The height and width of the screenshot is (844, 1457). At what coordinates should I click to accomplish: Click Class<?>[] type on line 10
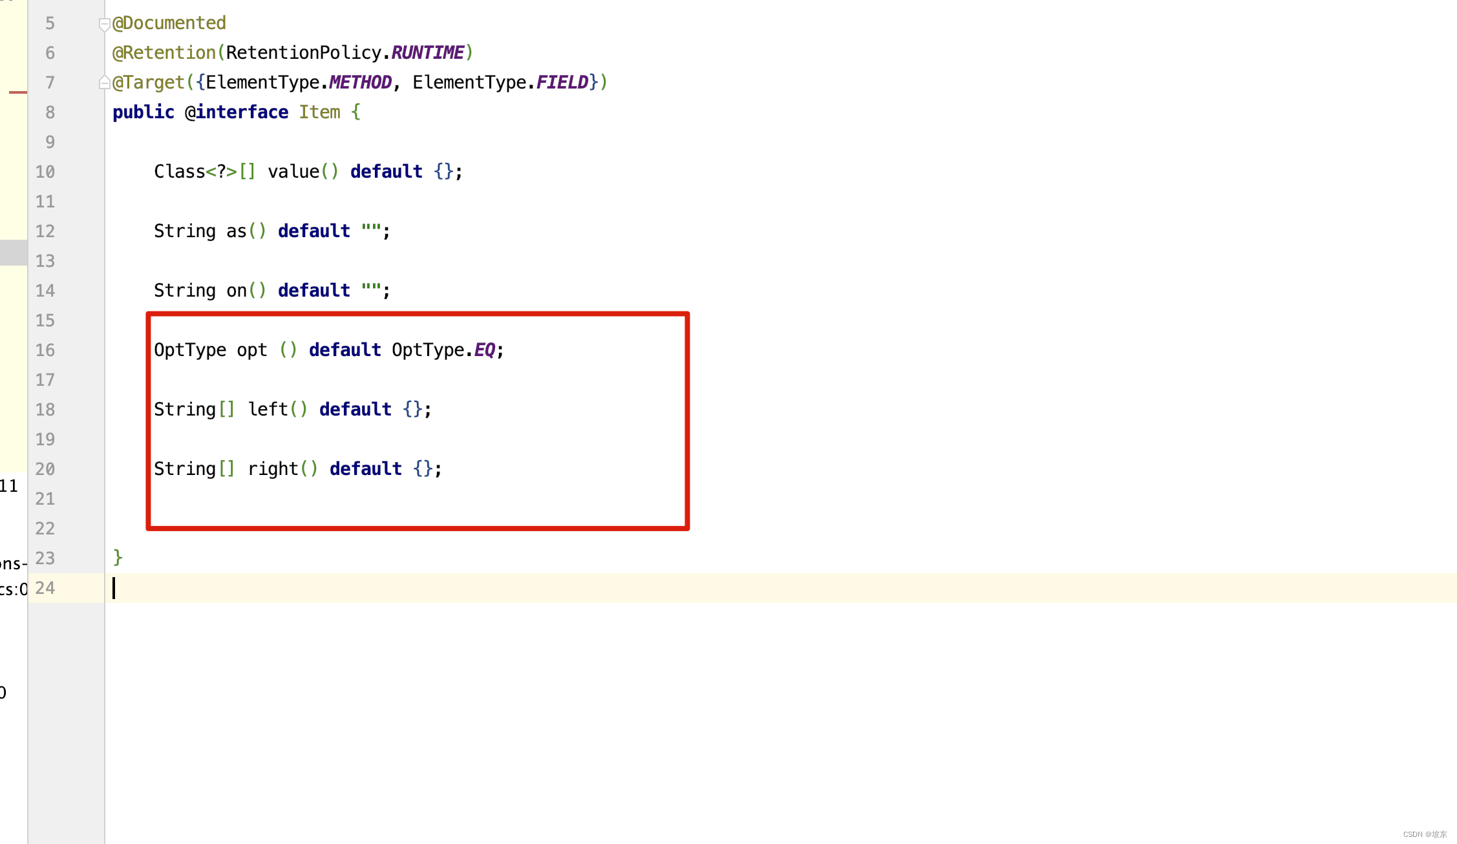206,172
